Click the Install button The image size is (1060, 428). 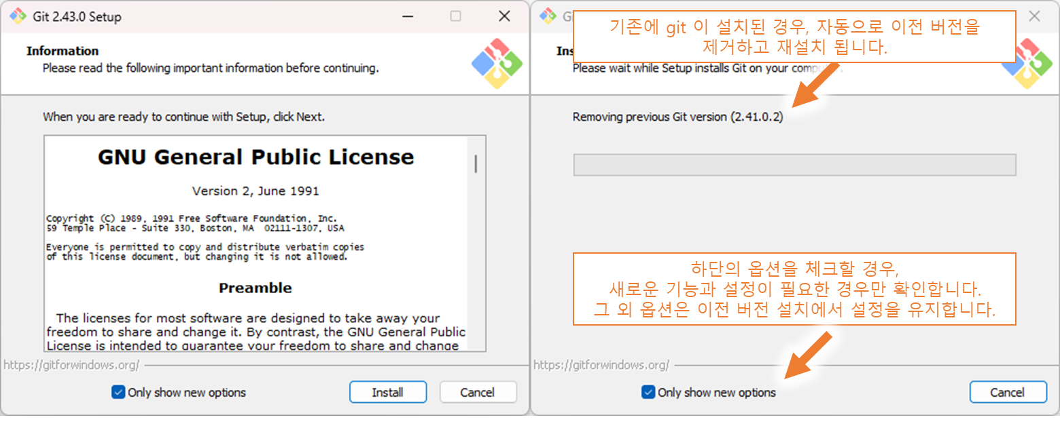[388, 392]
